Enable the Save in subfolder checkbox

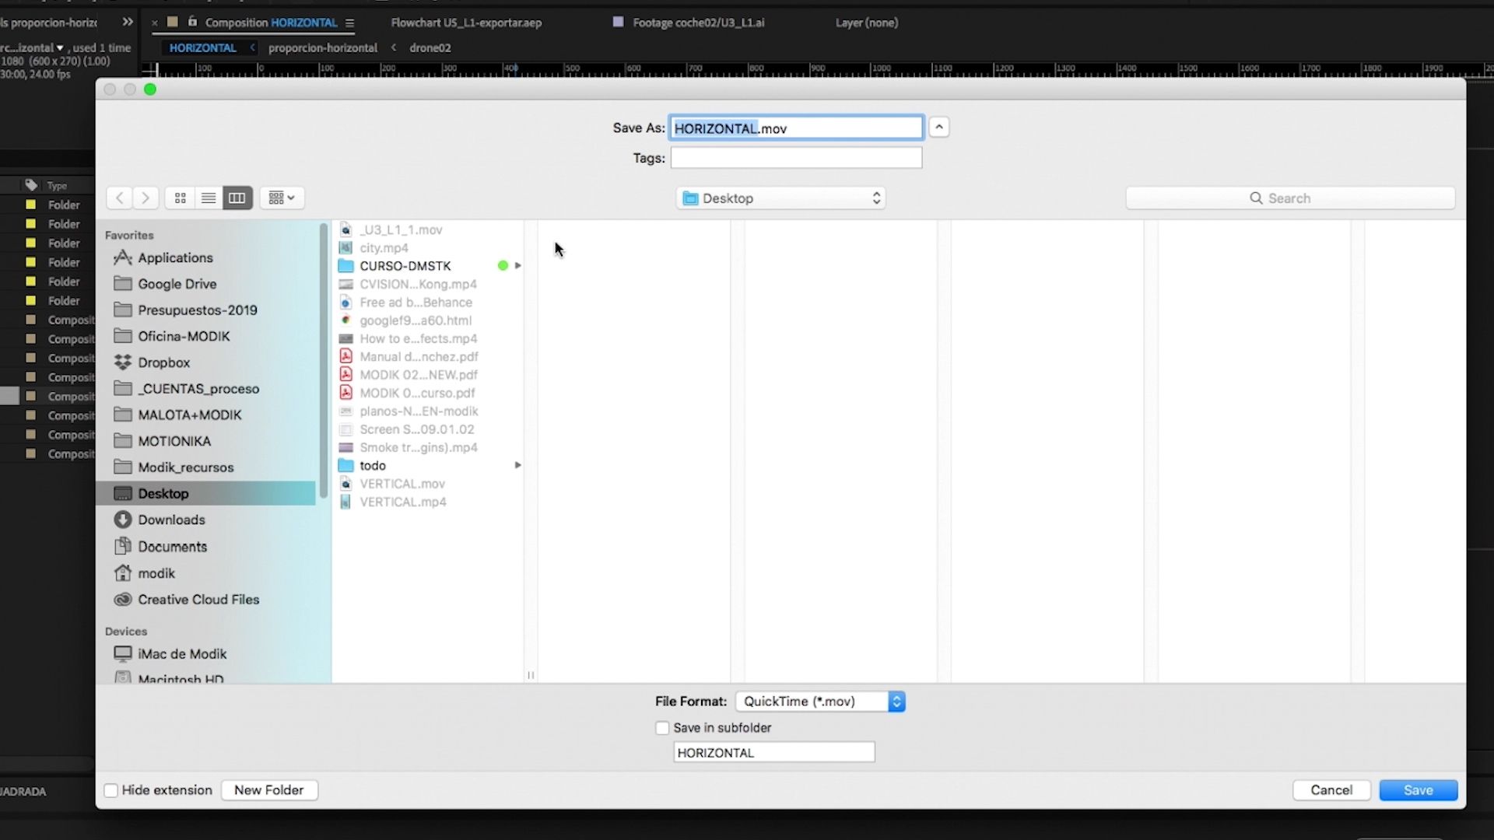pos(662,728)
